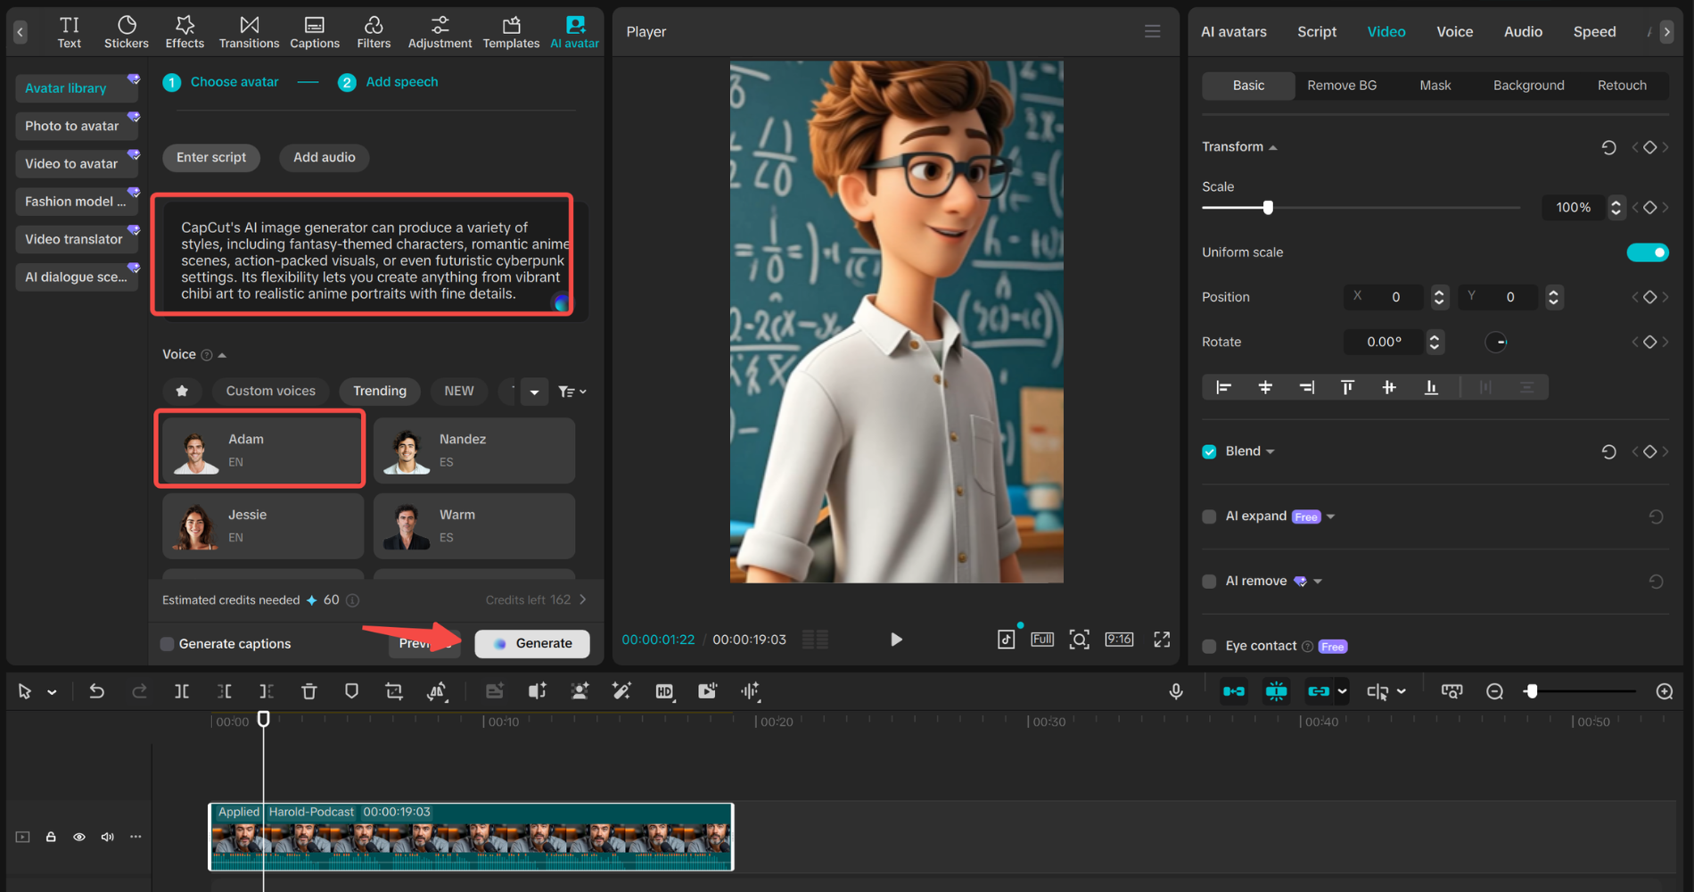Collapse the Voice section

222,355
